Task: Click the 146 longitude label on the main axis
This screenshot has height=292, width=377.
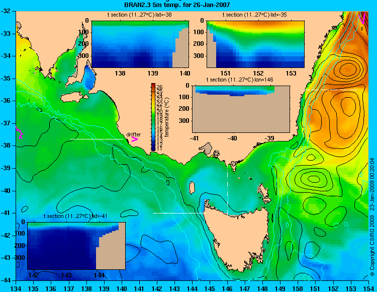Action: (227, 288)
